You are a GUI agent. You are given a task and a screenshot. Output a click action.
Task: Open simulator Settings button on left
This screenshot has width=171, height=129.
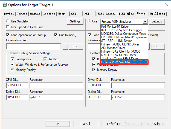(x=75, y=21)
